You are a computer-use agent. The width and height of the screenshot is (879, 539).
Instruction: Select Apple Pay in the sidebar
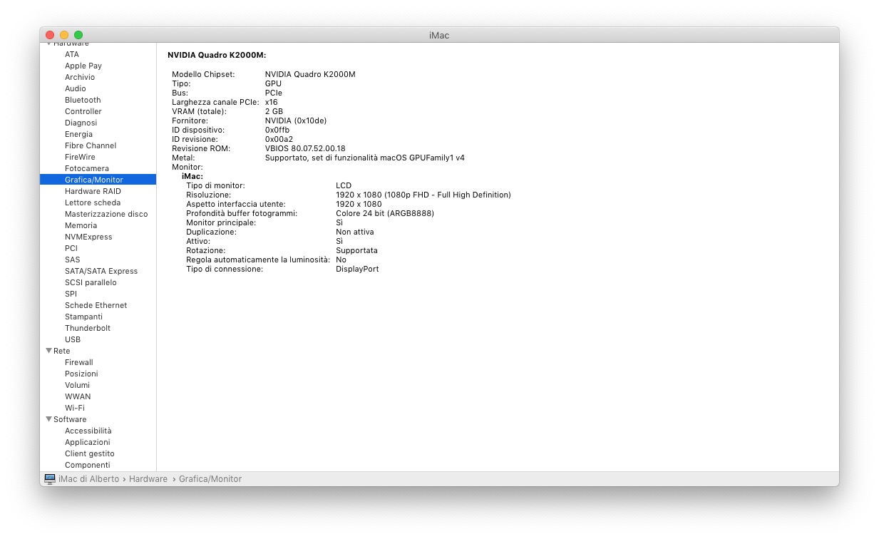[83, 66]
